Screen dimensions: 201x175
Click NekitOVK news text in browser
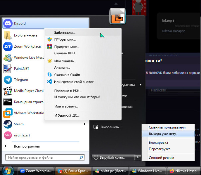(173, 73)
